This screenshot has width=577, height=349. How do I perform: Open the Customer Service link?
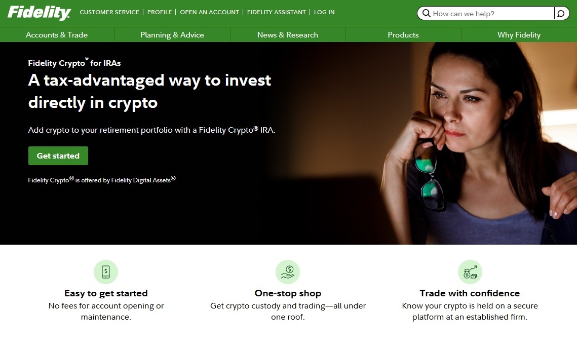(109, 12)
